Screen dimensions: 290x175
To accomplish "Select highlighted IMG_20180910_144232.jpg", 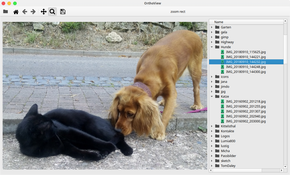I will point(246,62).
